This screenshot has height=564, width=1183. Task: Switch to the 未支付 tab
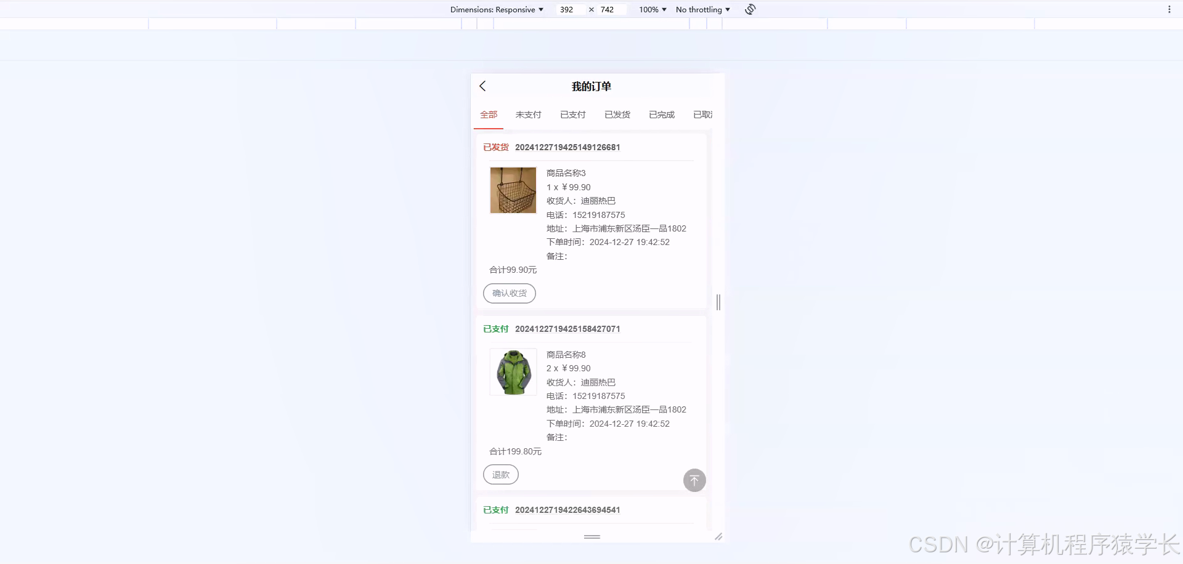click(527, 115)
